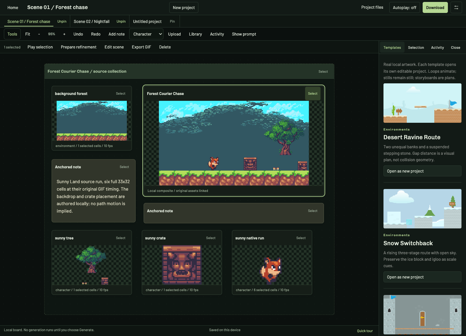Click the Snow Switchback preview image

[x=422, y=209]
